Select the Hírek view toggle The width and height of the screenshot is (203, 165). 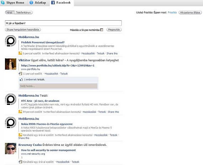click(10, 12)
